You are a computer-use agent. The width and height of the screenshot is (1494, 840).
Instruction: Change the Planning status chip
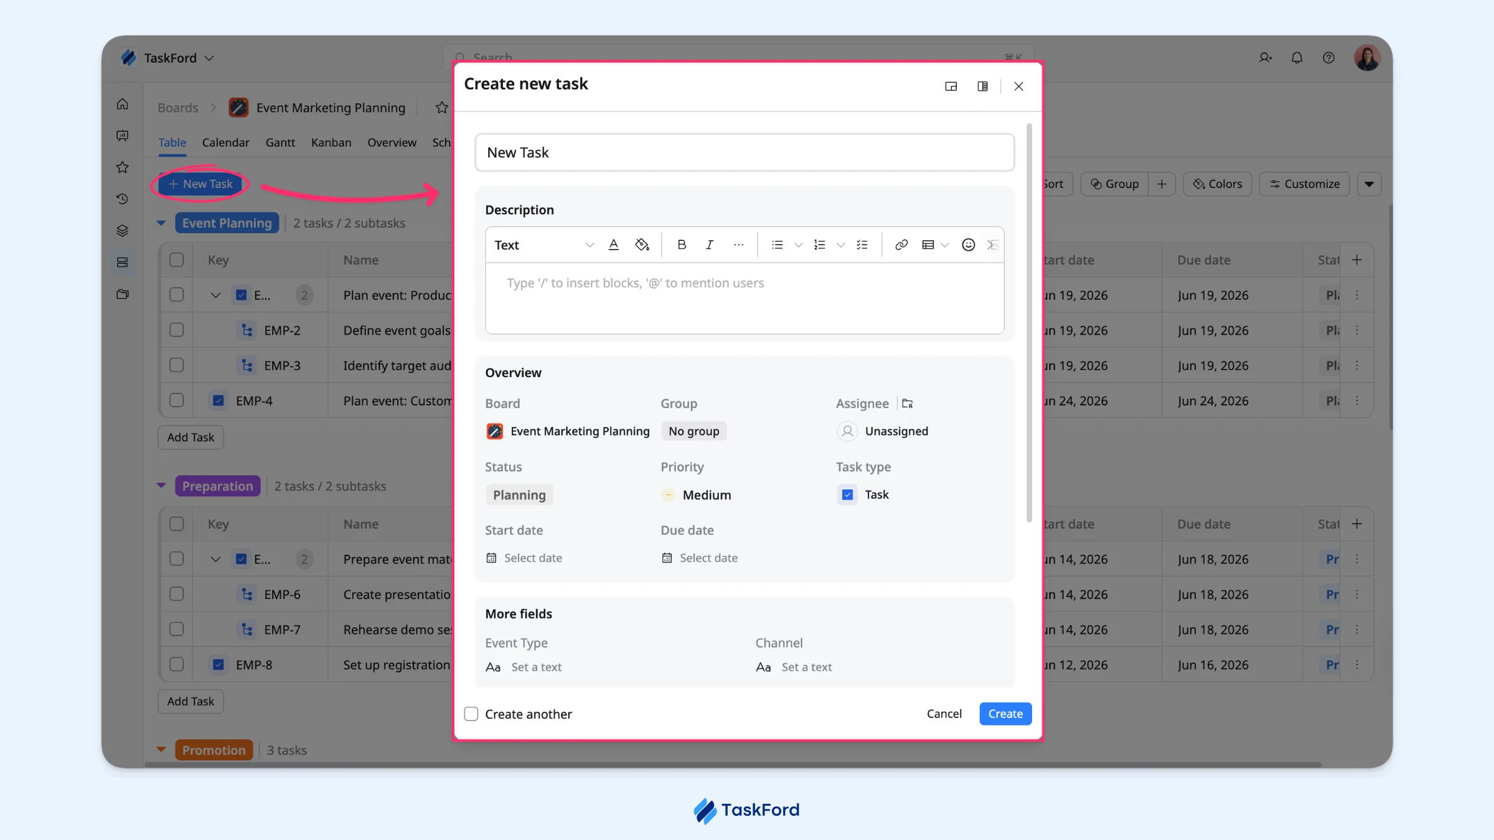tap(519, 495)
